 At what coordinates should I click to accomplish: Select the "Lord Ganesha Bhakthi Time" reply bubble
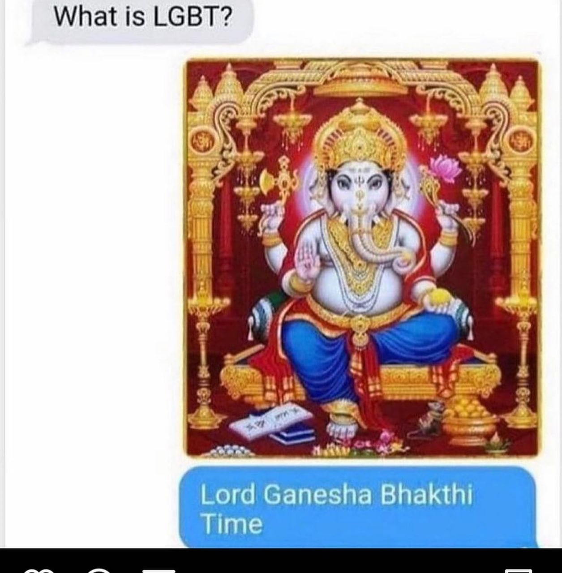[x=359, y=508]
